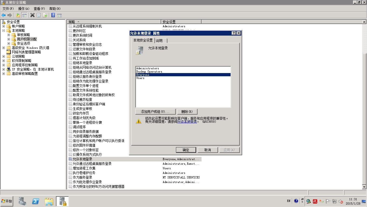Click the 添加用户或组 button

coord(155,112)
